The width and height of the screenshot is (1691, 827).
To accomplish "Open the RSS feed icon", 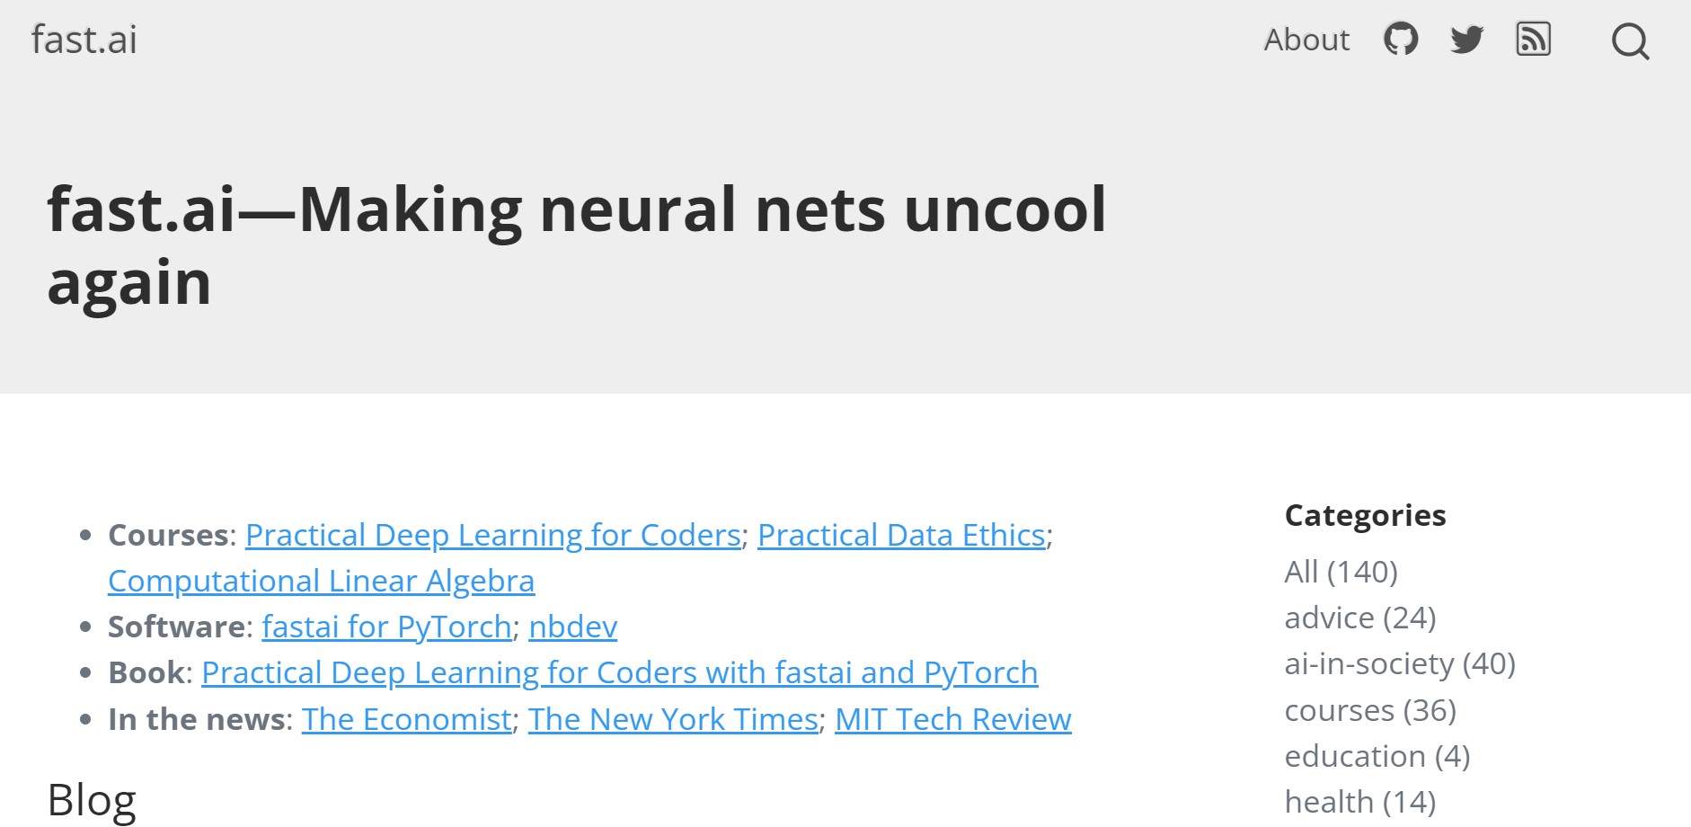I will [1533, 40].
